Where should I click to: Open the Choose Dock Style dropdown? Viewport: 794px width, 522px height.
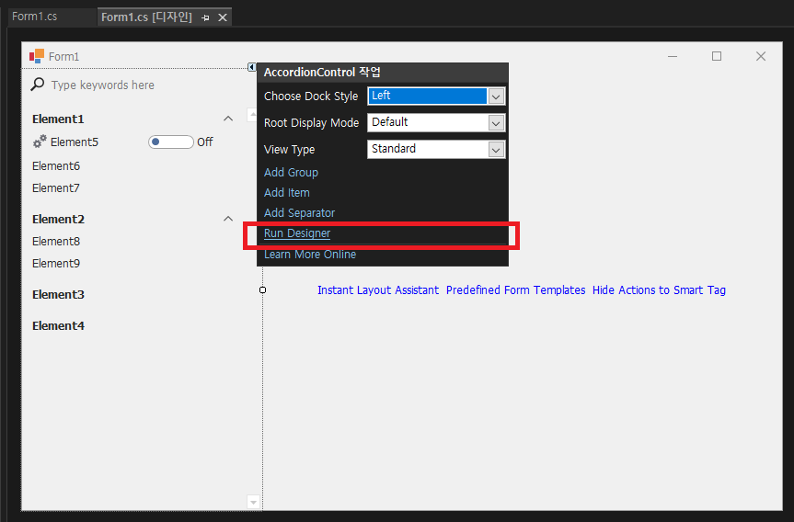click(496, 96)
